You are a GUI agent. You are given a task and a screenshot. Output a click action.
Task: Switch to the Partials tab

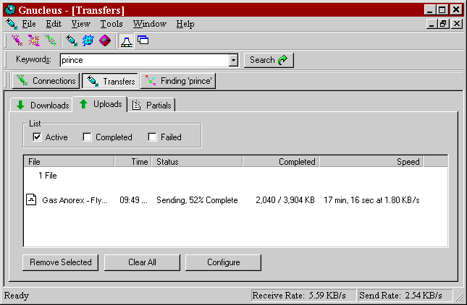tap(153, 106)
